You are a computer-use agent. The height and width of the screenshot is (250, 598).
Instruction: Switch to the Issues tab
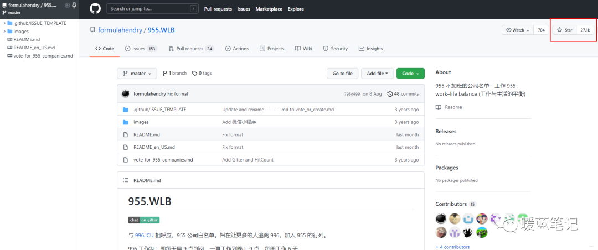pos(141,49)
